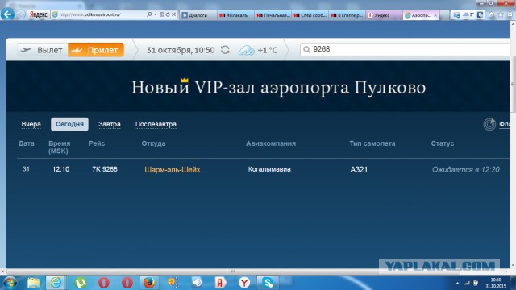
Task: Click the taskbar clock showing 10:50
Action: (x=496, y=283)
